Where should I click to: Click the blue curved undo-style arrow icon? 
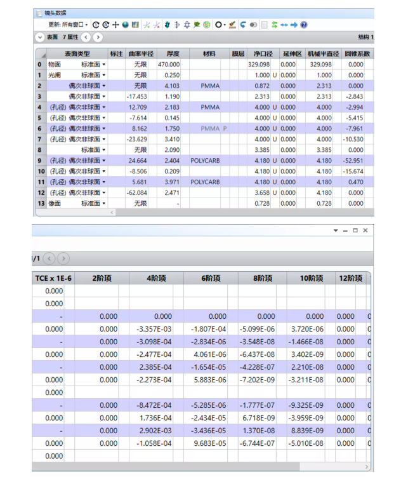click(x=243, y=25)
